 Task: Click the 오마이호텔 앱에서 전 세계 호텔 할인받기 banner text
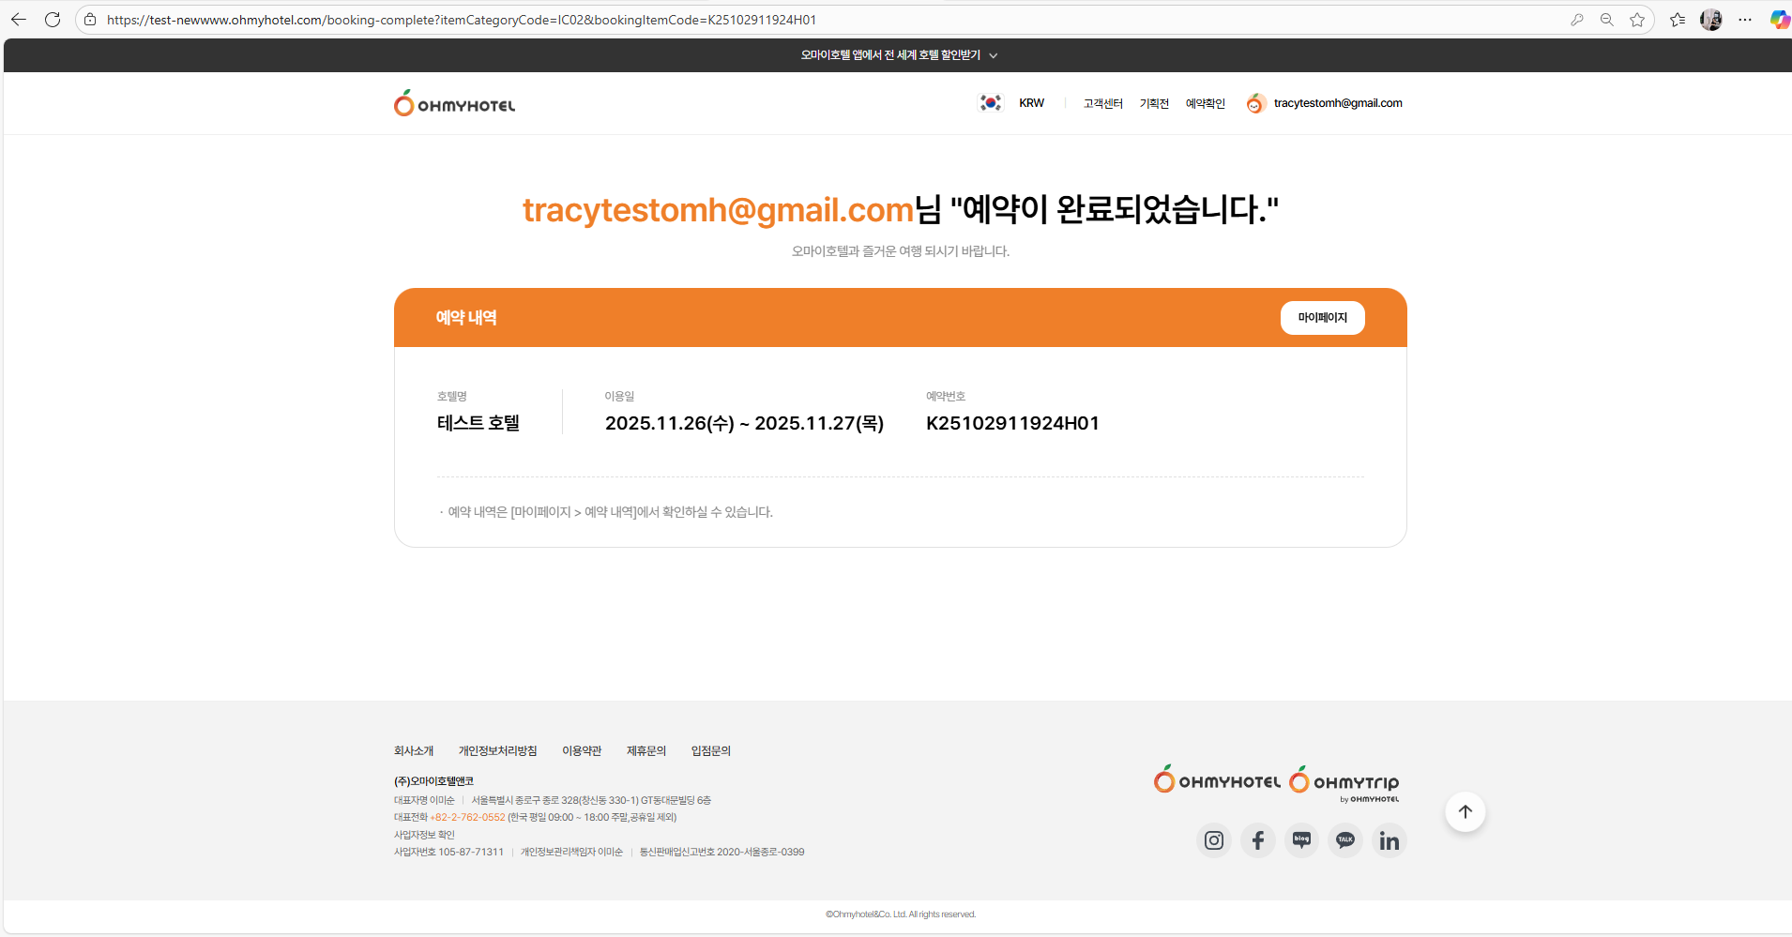pos(890,55)
